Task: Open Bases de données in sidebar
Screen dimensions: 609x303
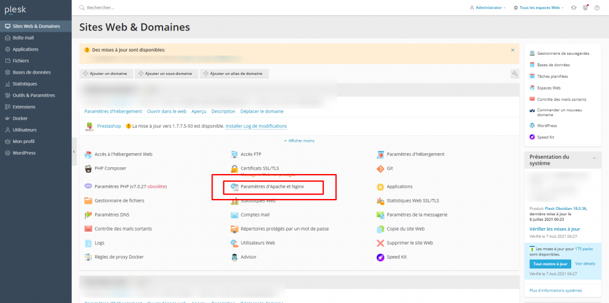Action: point(36,72)
